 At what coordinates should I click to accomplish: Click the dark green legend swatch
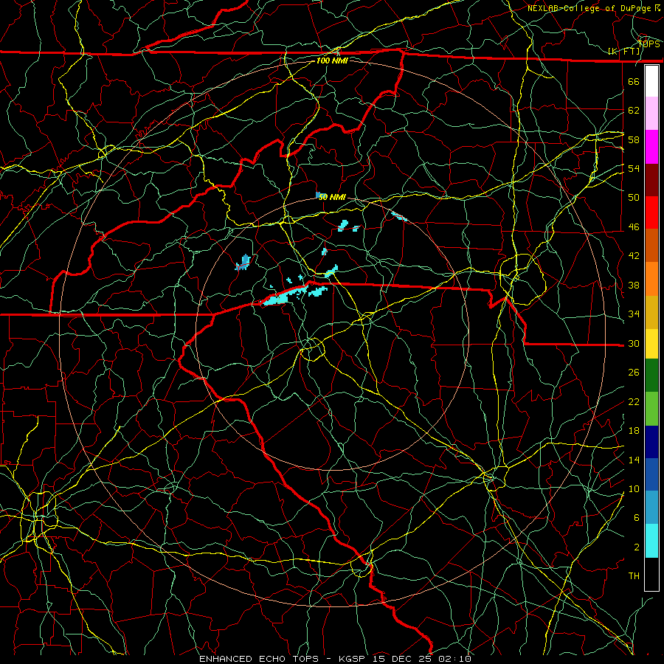pos(651,376)
